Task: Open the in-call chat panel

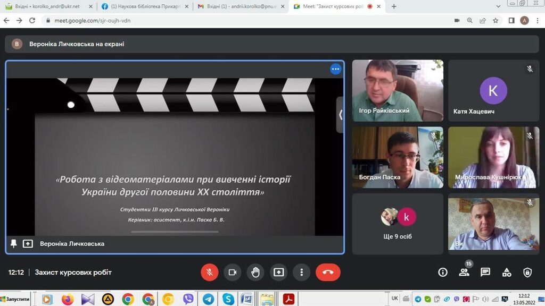Action: (485, 273)
